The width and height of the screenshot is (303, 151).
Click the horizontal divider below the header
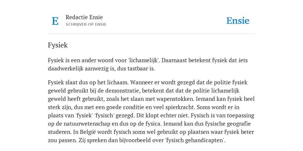151,34
